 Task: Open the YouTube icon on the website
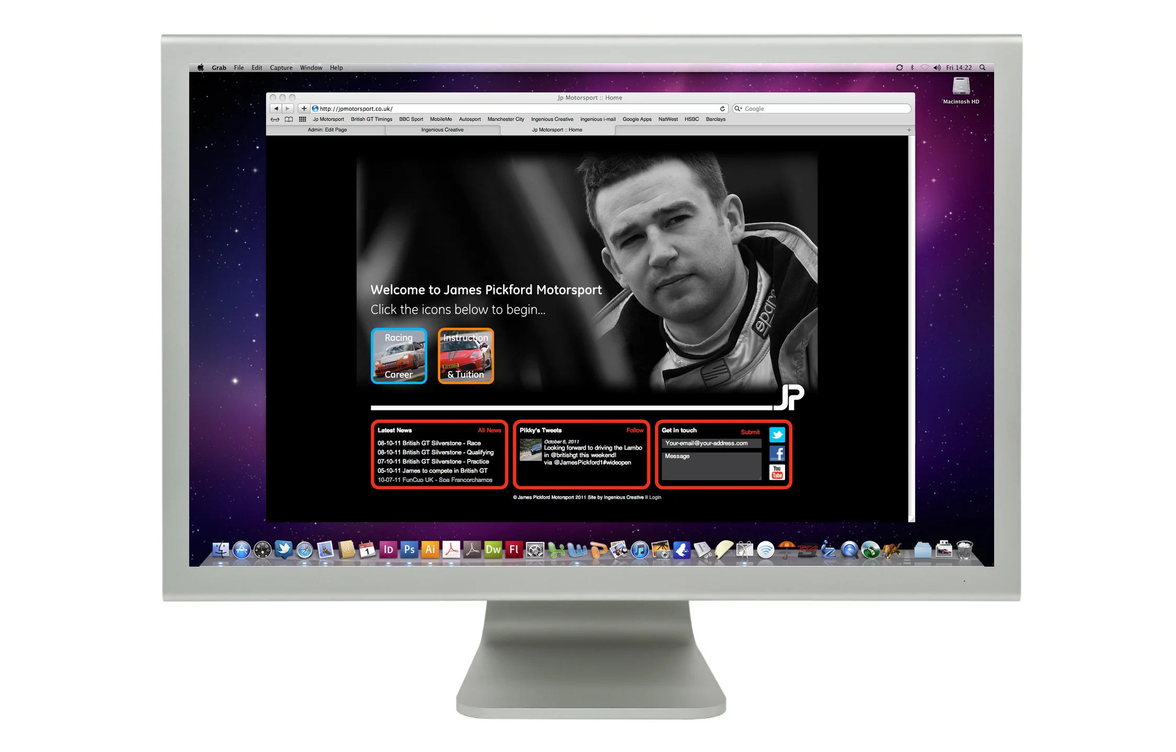point(777,472)
